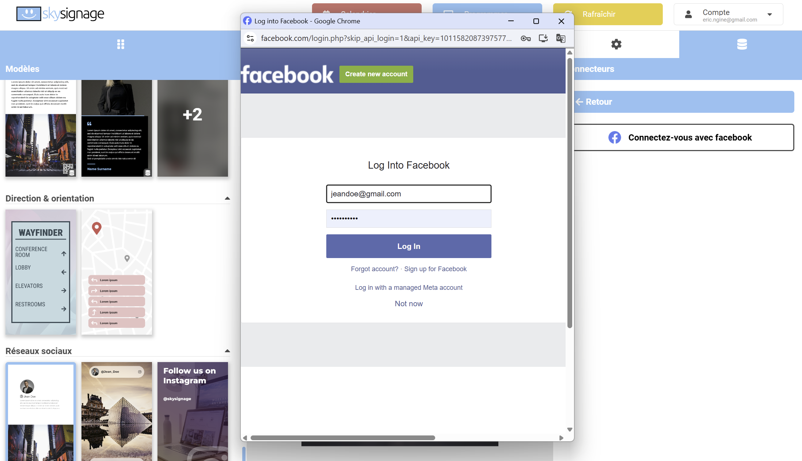Image resolution: width=802 pixels, height=461 pixels.
Task: Click Log in with a managed Meta account
Action: point(408,288)
